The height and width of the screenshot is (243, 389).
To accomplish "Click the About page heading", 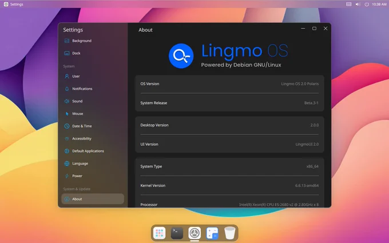I will click(x=145, y=30).
